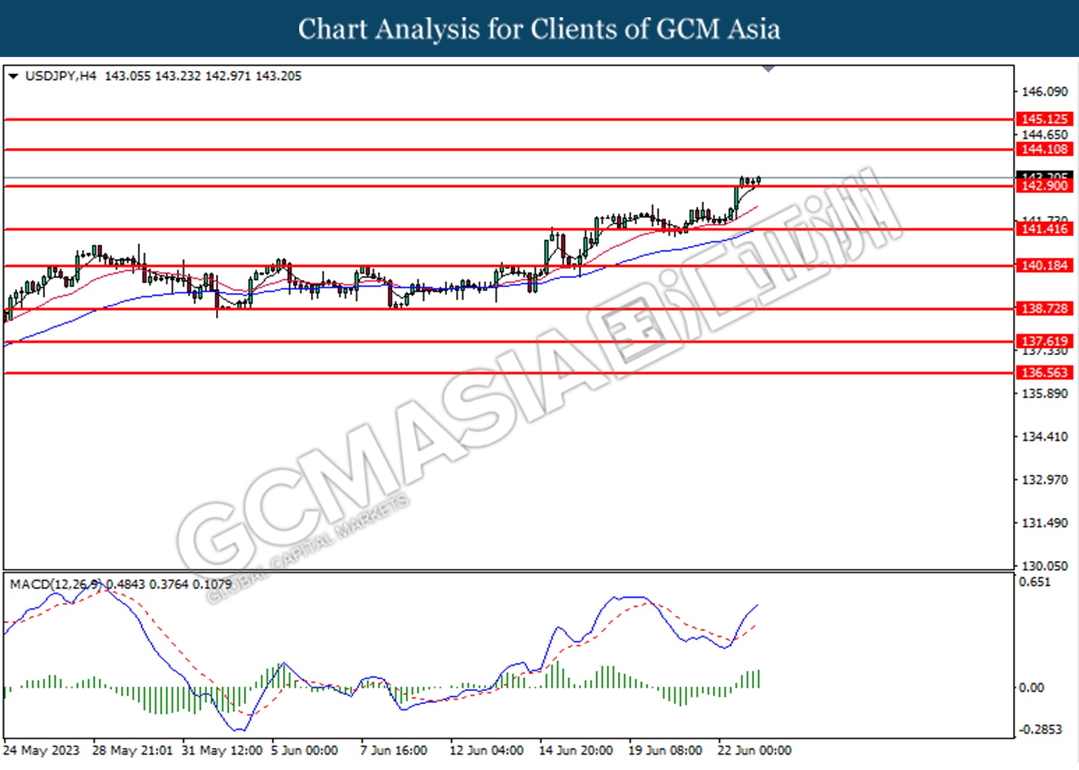
Task: Select the 145.125 red price label
Action: click(1044, 119)
